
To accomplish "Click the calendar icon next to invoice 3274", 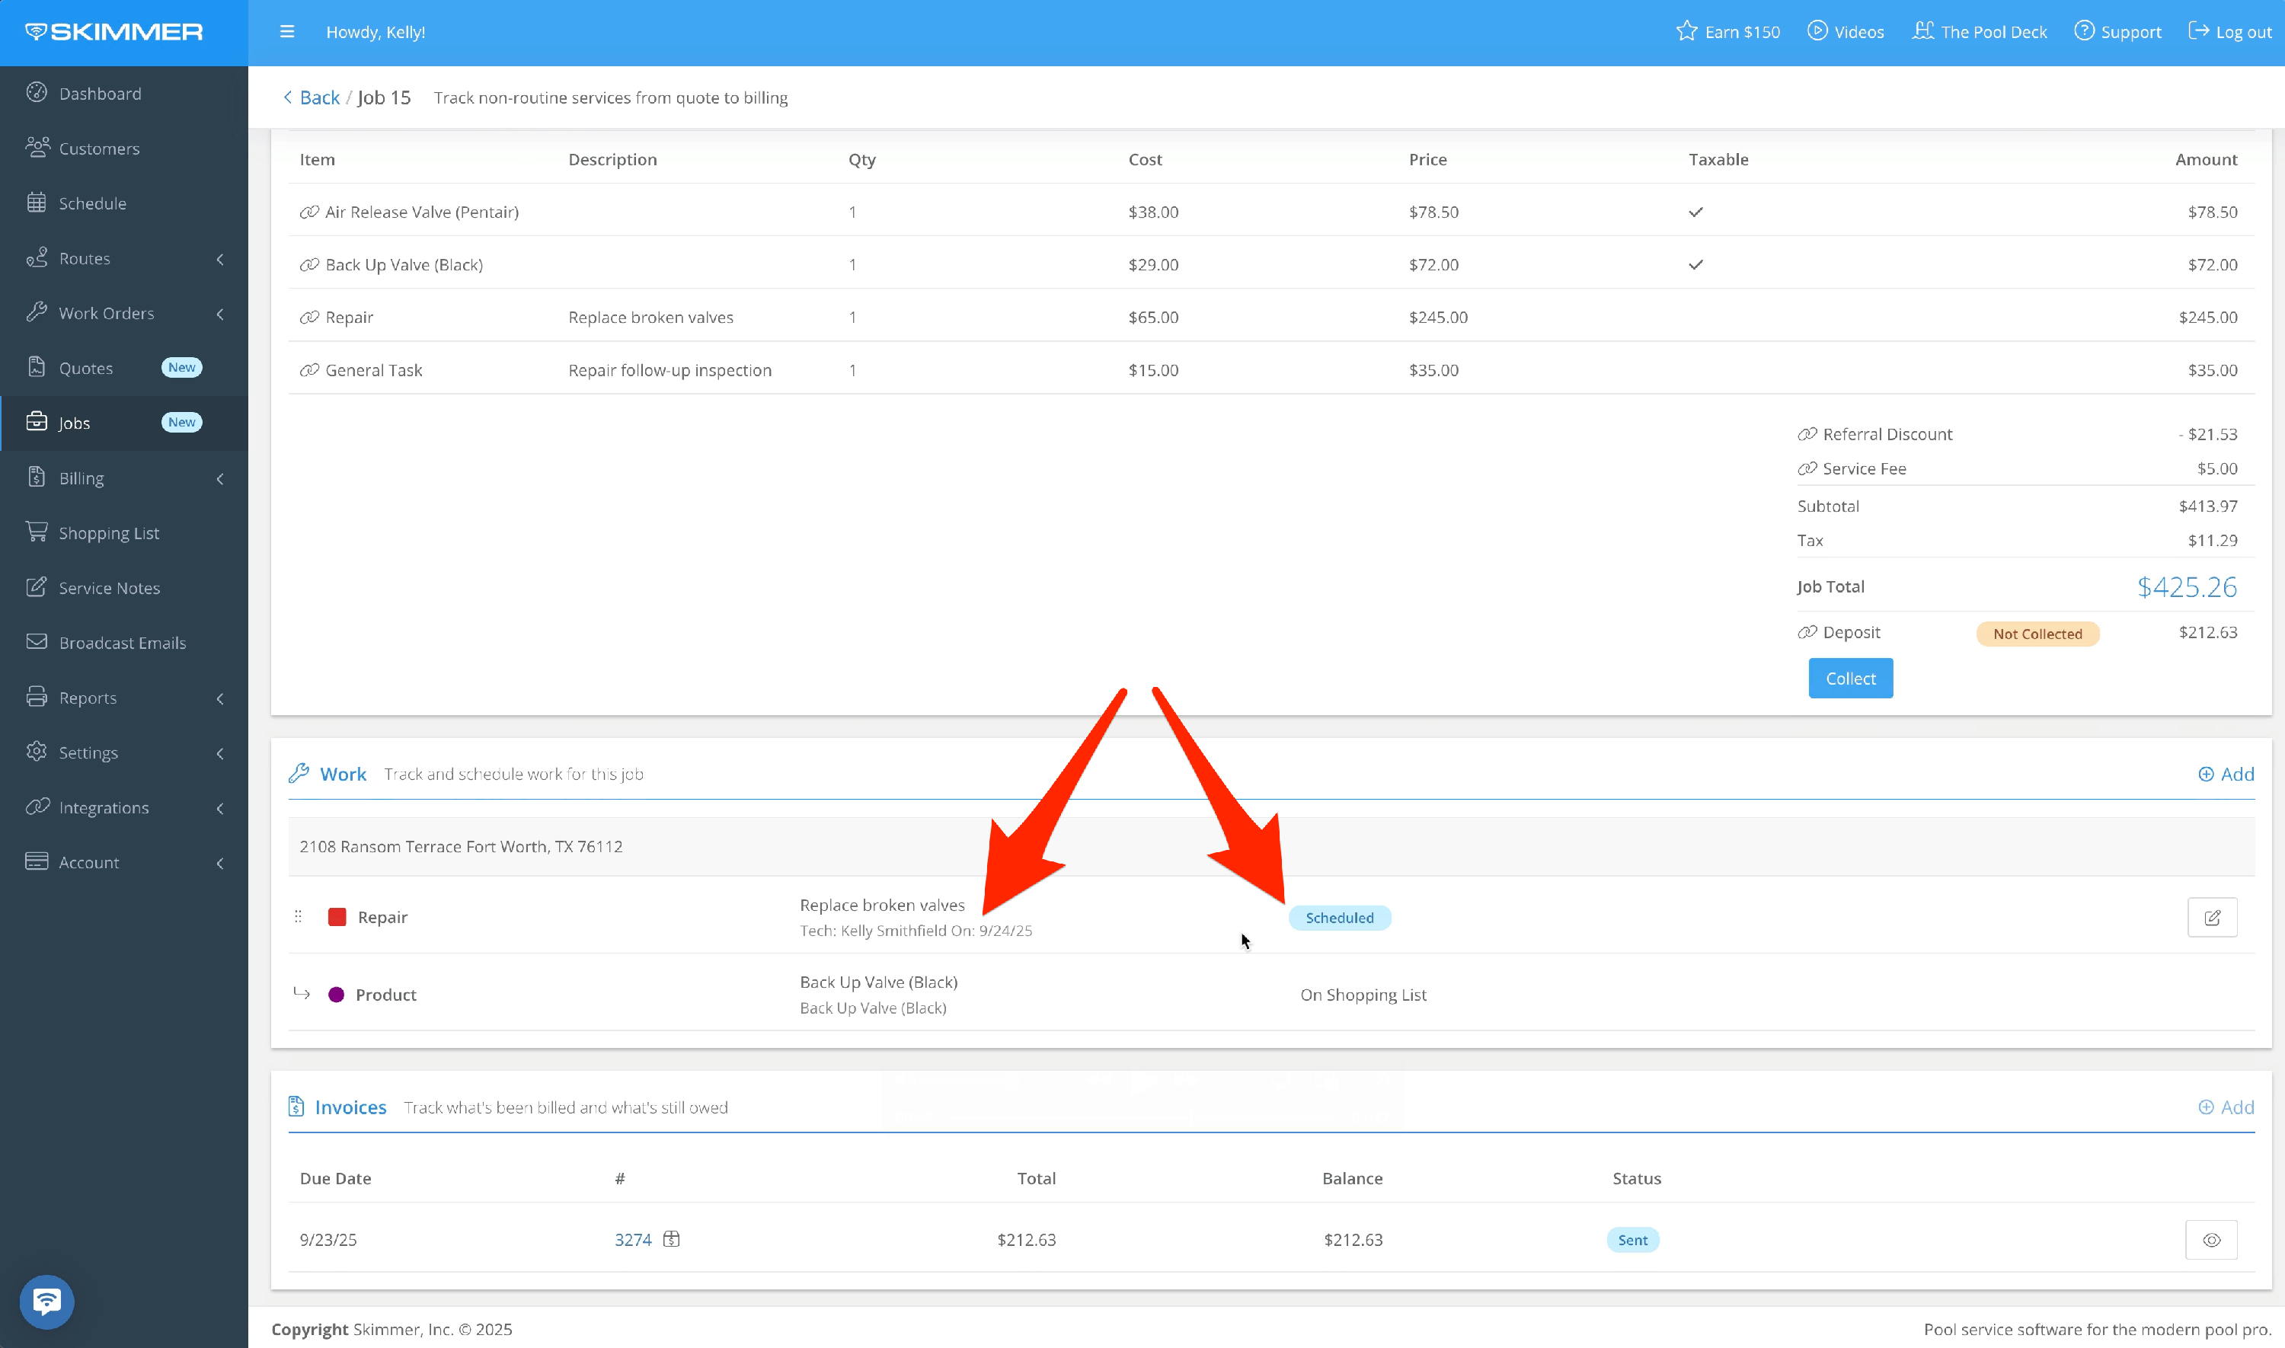I will [671, 1239].
